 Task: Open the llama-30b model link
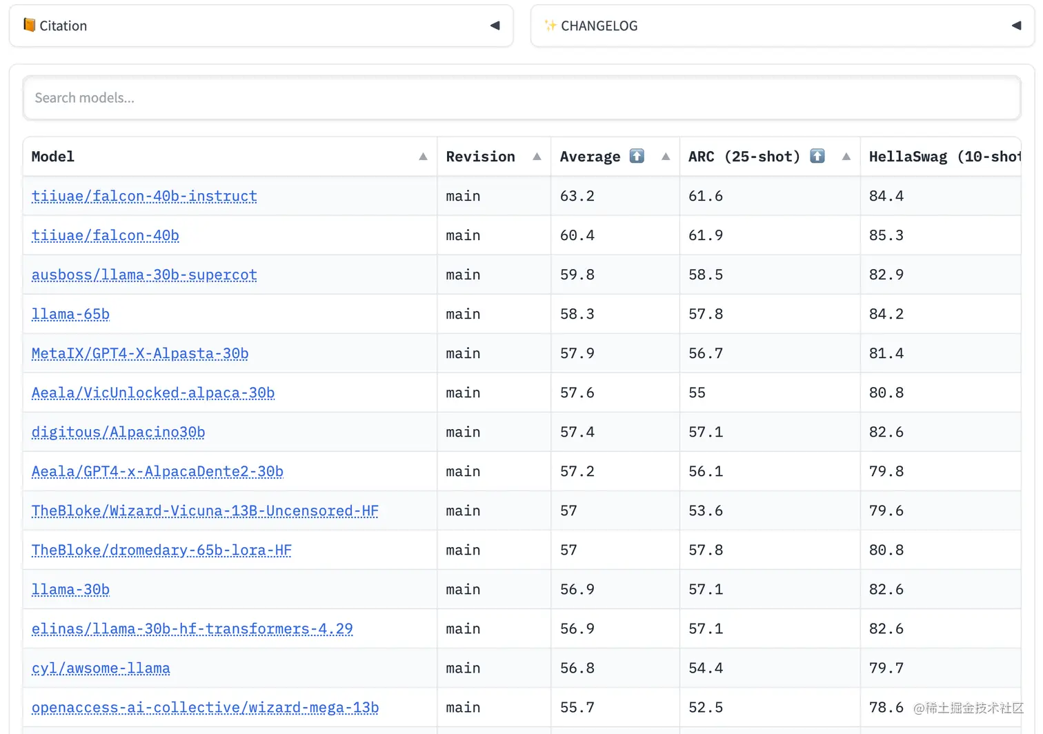70,589
